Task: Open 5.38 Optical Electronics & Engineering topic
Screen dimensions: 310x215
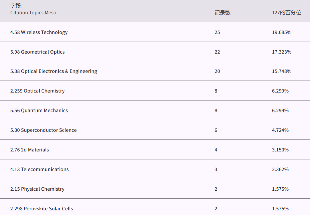Action: [54, 71]
